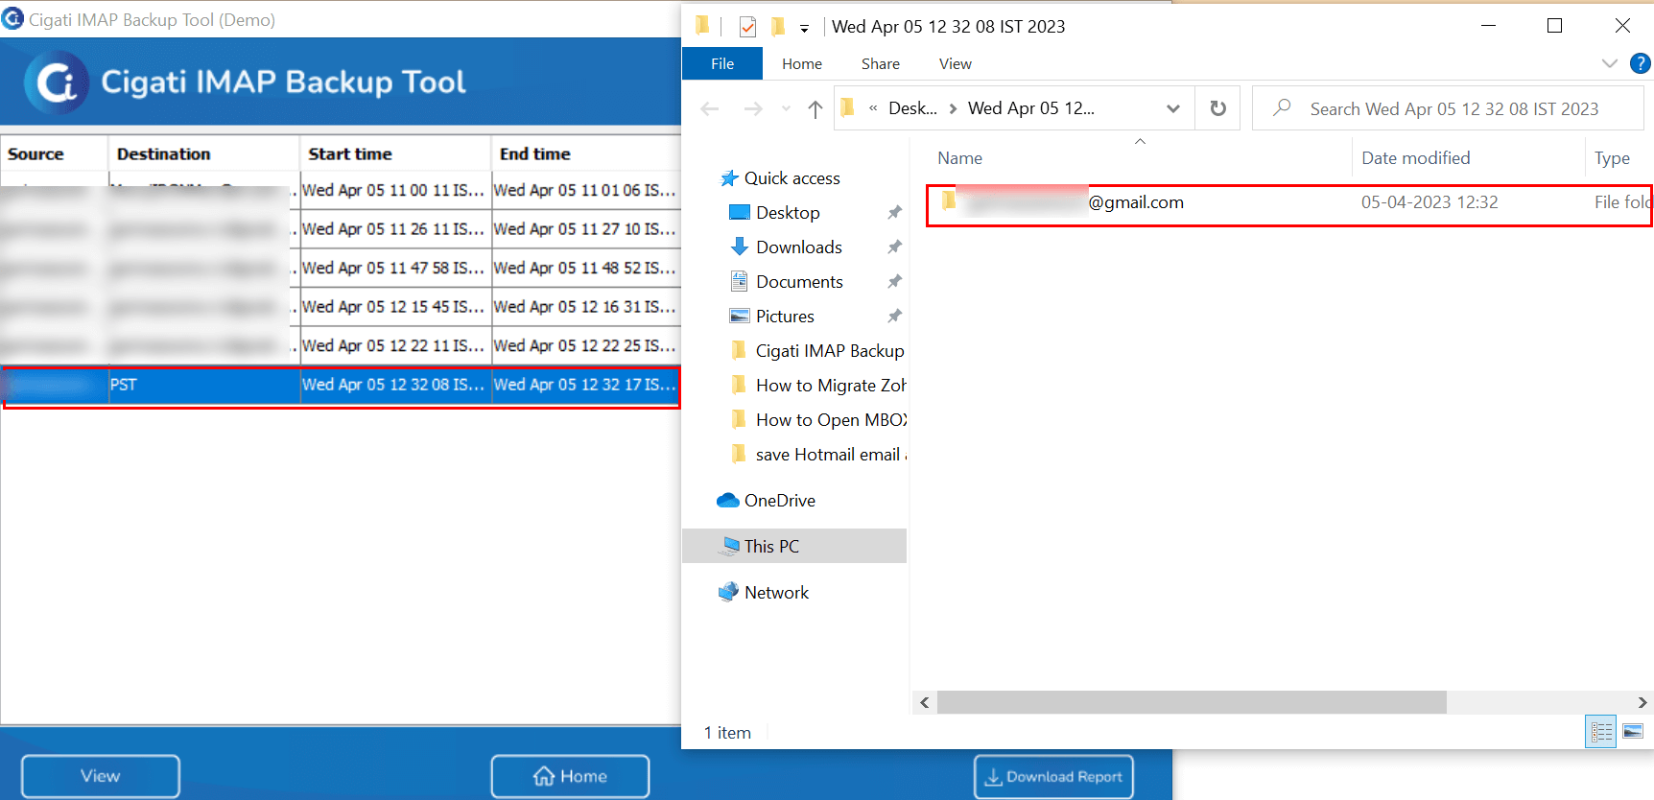The height and width of the screenshot is (800, 1654).
Task: Select This PC in navigation pane
Action: coord(794,546)
